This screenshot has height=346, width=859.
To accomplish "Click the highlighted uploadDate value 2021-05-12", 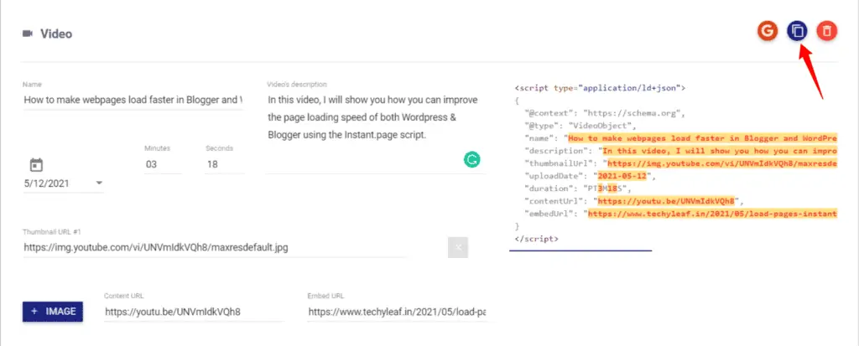I will pos(622,176).
